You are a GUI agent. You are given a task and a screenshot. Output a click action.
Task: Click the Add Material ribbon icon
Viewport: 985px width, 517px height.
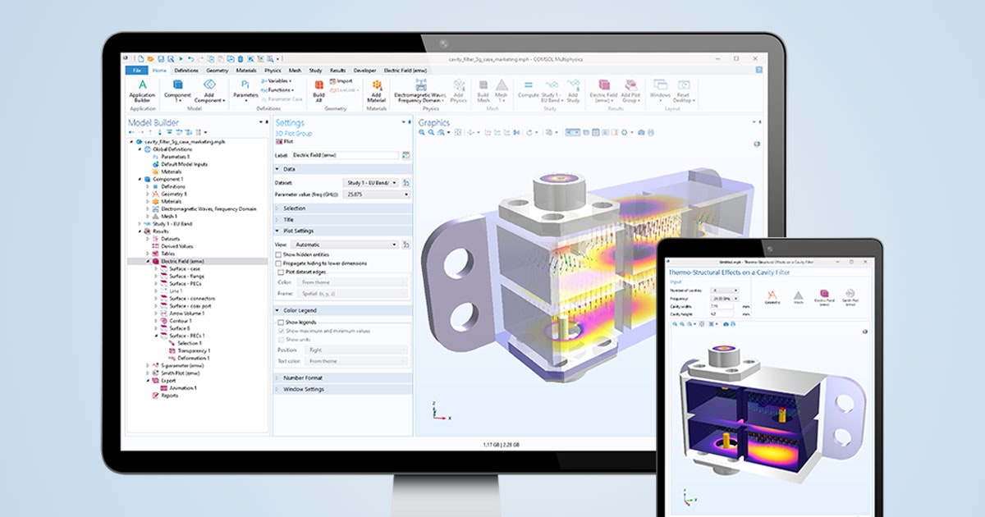coord(378,85)
